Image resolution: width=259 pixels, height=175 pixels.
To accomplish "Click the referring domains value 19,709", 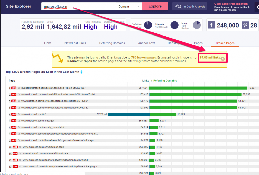I will [181, 114].
